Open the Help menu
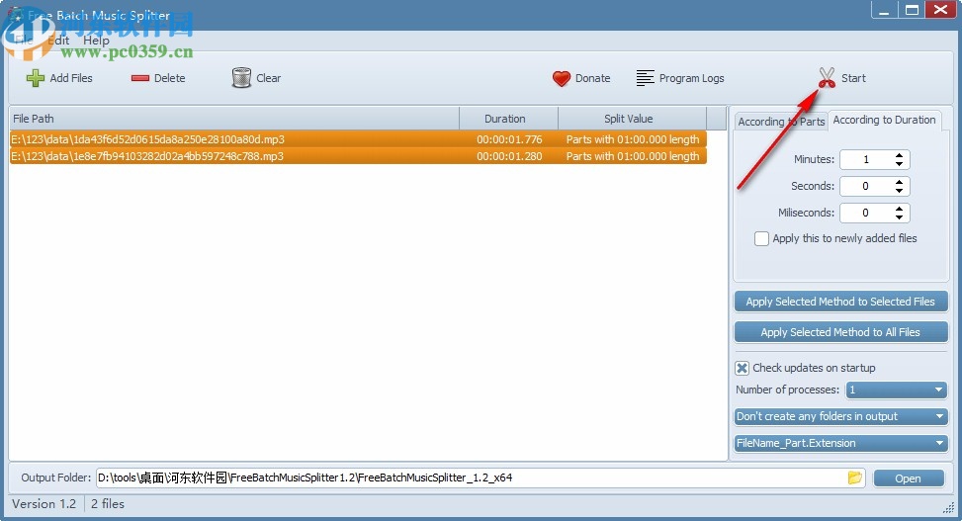This screenshot has height=521, width=962. pos(96,40)
